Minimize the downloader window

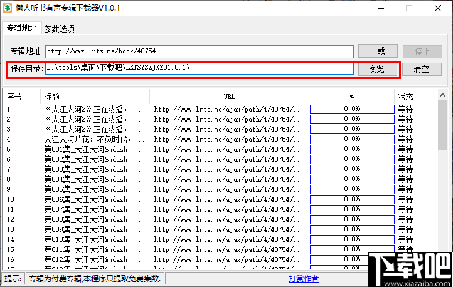(x=381, y=8)
